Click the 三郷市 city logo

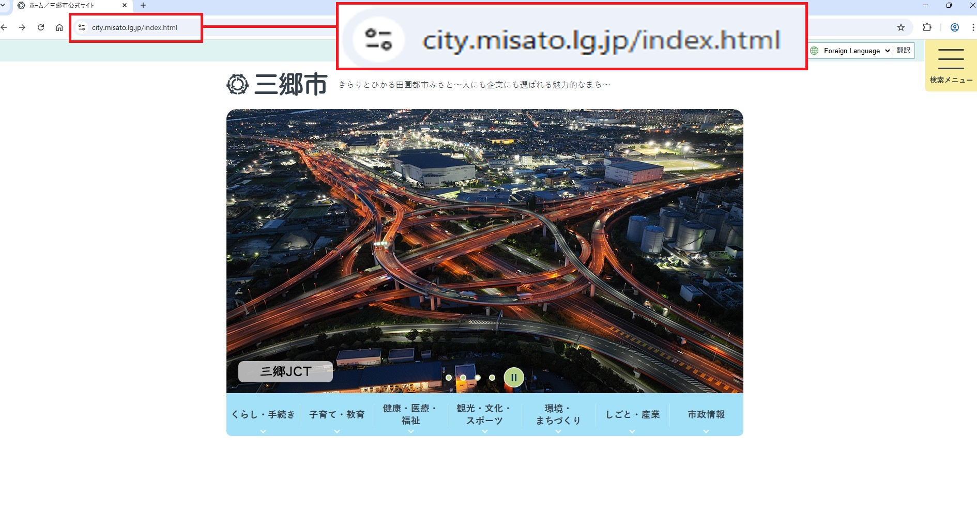tap(277, 84)
